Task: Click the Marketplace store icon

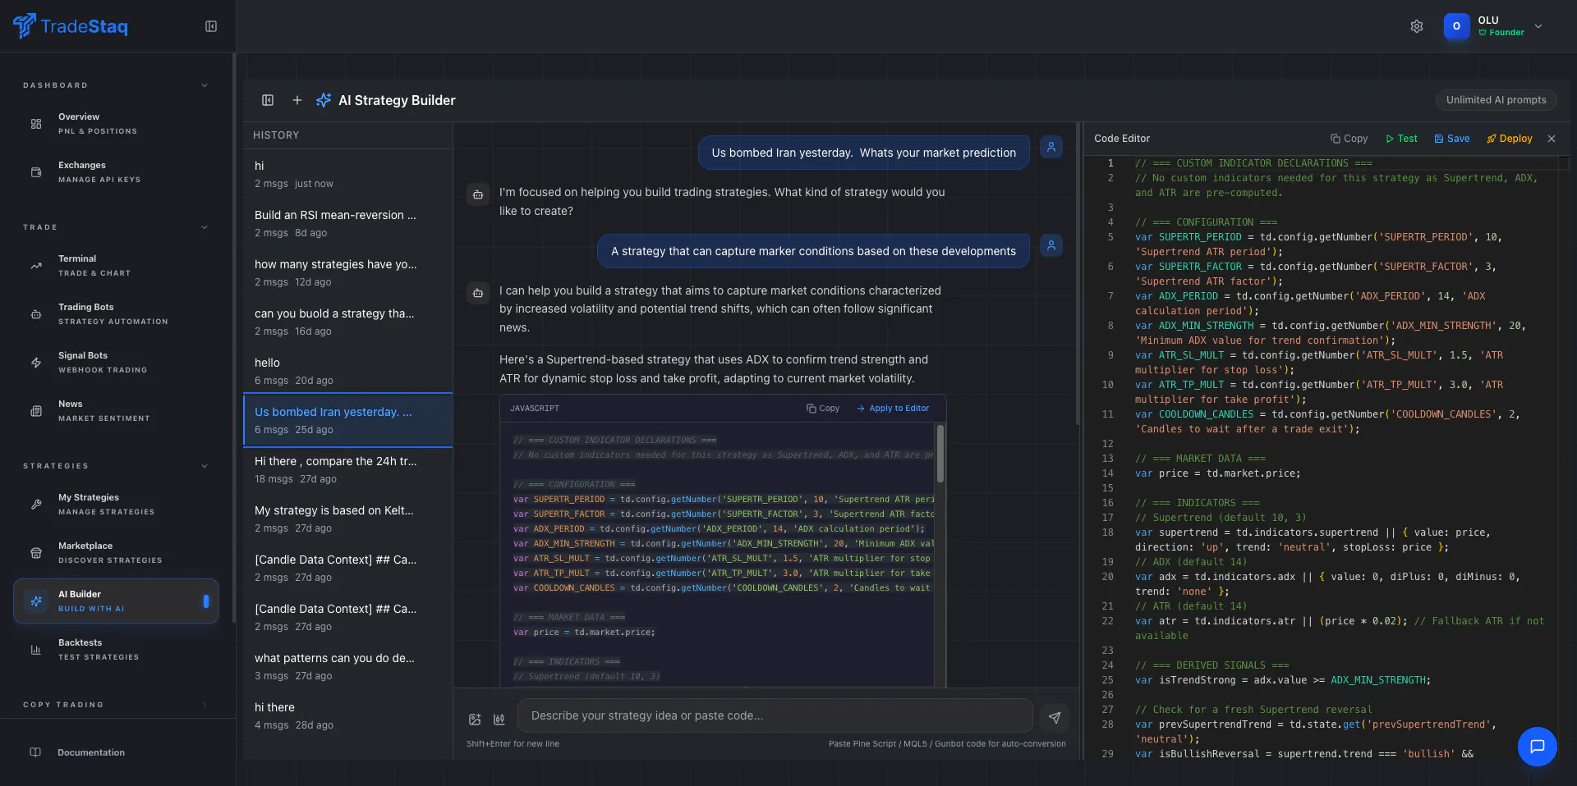Action: [36, 553]
